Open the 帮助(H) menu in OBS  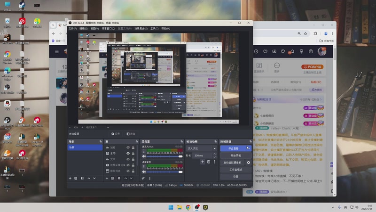coord(166,29)
